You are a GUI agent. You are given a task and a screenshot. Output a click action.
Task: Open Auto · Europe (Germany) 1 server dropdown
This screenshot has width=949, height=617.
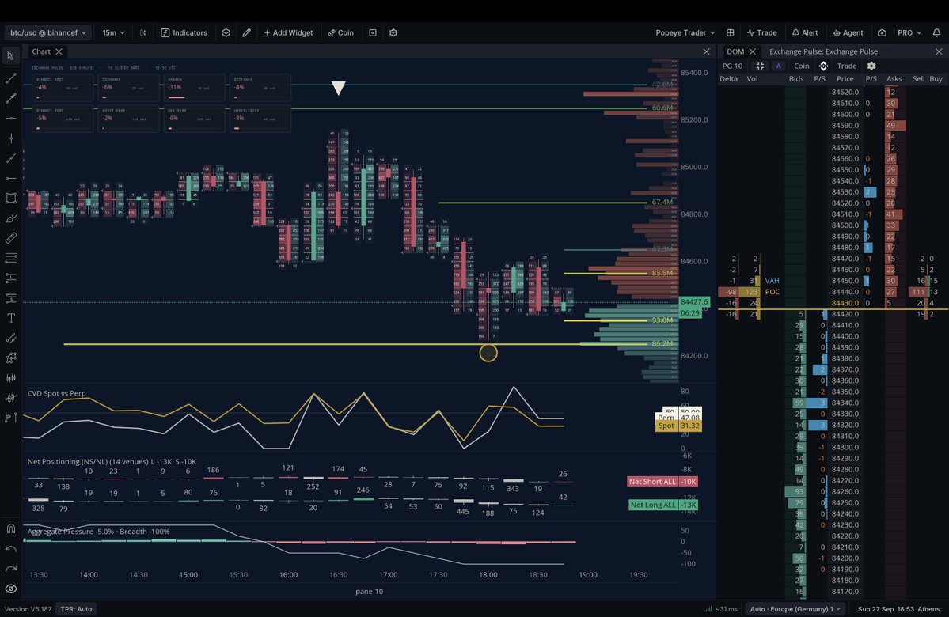point(795,609)
